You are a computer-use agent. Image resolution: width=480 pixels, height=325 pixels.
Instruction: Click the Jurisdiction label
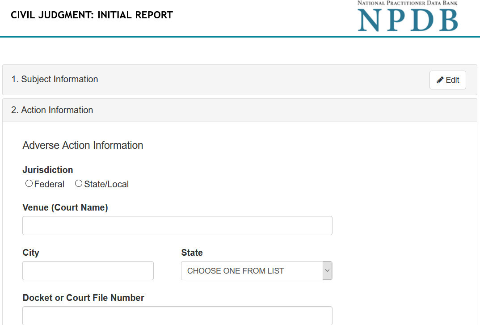48,170
